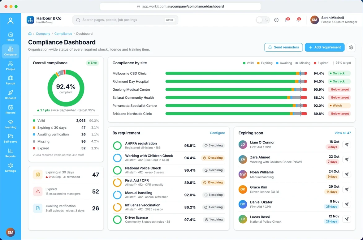The width and height of the screenshot is (363, 240).
Task: Open Rosters in sidebar
Action: coord(11,109)
